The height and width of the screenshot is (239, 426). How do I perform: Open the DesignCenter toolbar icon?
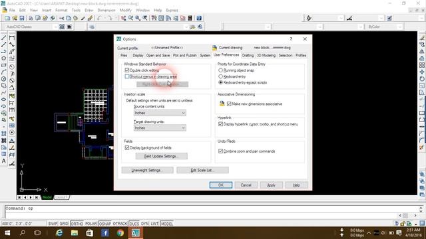pyautogui.click(x=161, y=18)
